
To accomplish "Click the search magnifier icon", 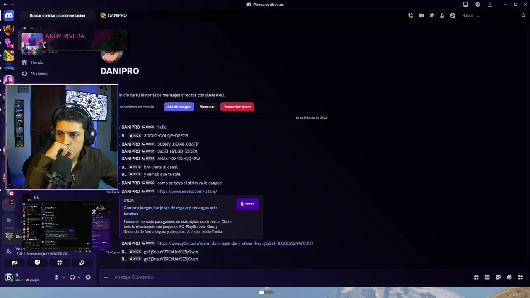I will coord(523,15).
